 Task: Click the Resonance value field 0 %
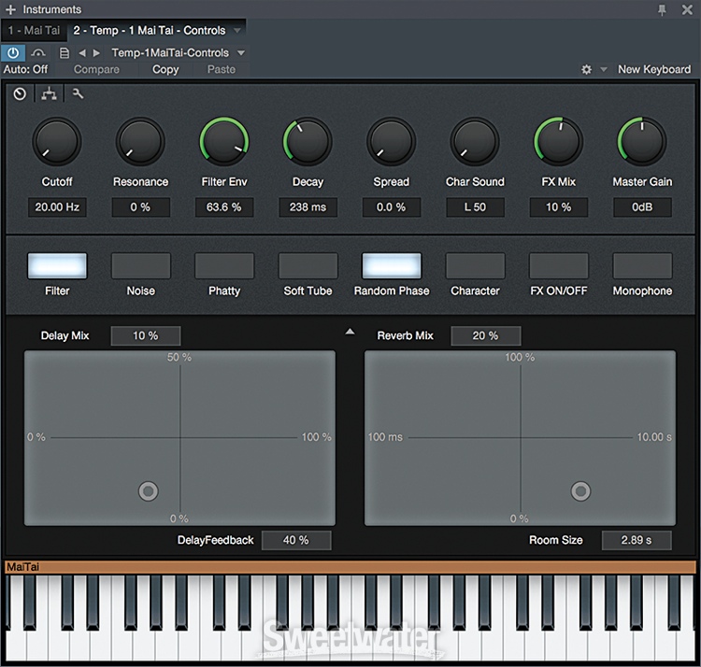pyautogui.click(x=141, y=207)
